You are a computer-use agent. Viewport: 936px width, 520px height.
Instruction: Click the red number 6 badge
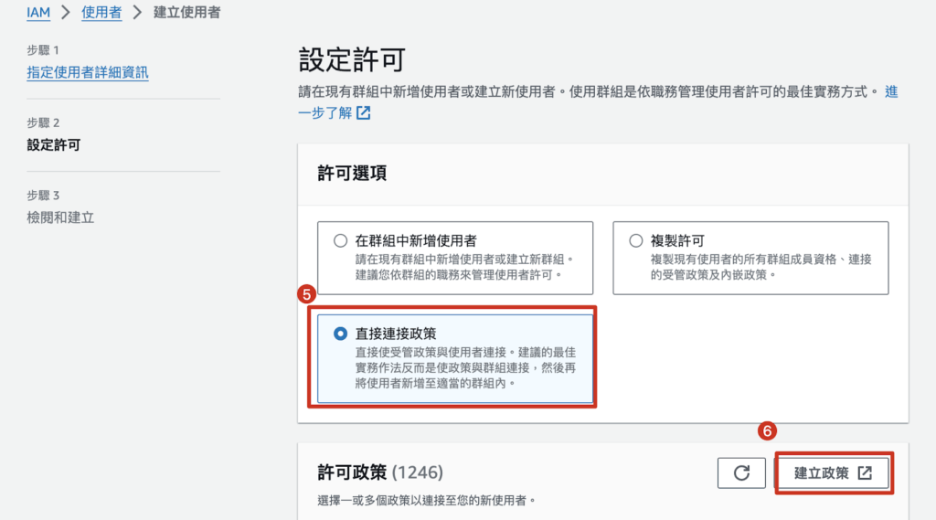pos(767,430)
